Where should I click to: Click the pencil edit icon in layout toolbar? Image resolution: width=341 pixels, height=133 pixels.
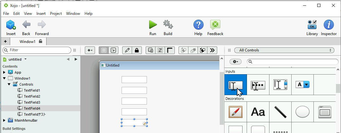pyautogui.click(x=127, y=50)
